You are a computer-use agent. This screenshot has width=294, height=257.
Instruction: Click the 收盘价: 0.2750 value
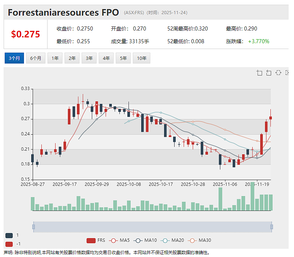coord(75,29)
